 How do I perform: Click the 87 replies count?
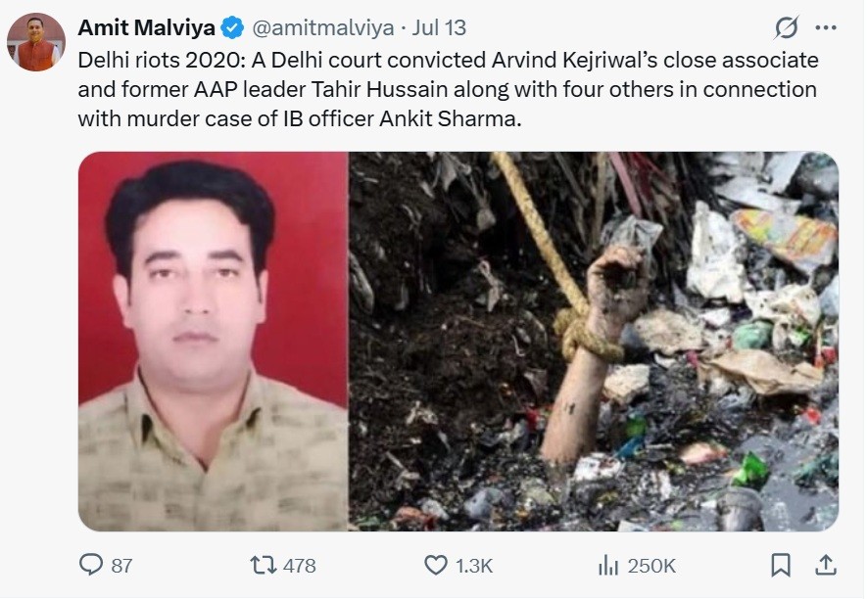point(121,566)
